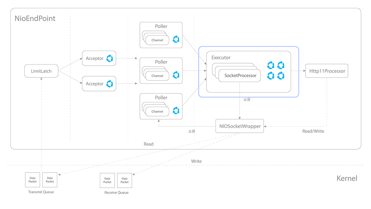Select the Channel card in the top Poller
Screen dimensions: 371x209
coord(157,40)
